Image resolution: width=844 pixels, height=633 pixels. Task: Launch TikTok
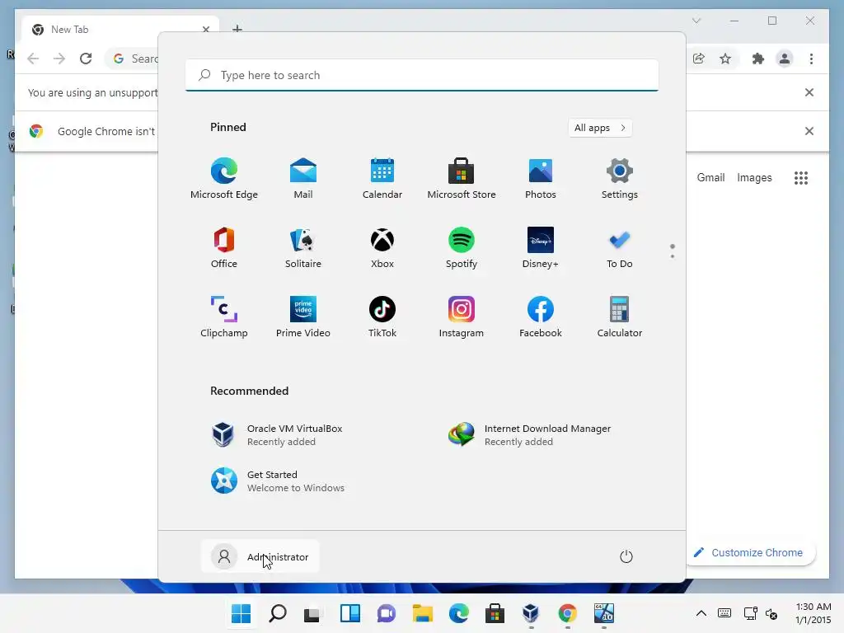coord(382,317)
